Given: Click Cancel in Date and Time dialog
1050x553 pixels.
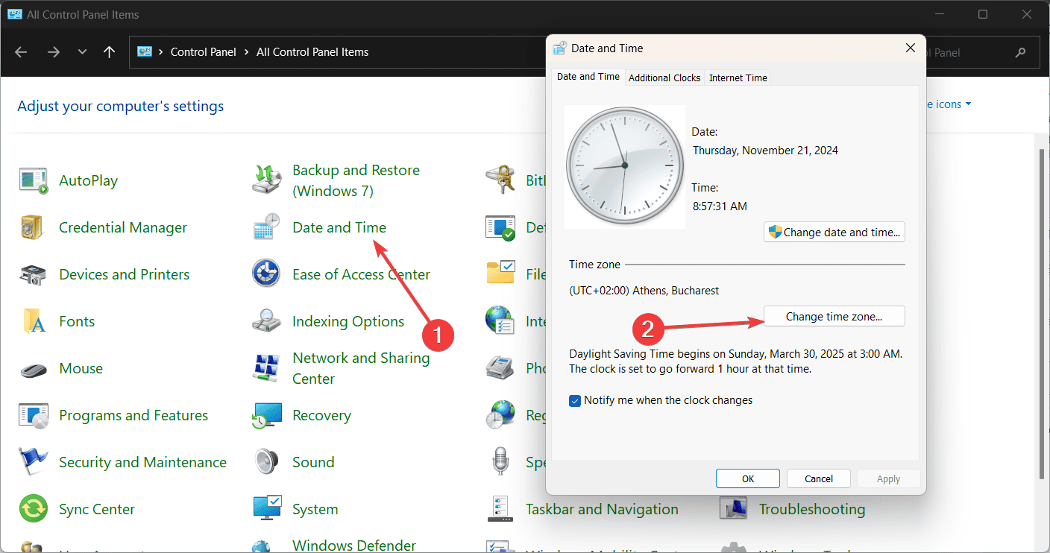Looking at the screenshot, I should click(819, 478).
